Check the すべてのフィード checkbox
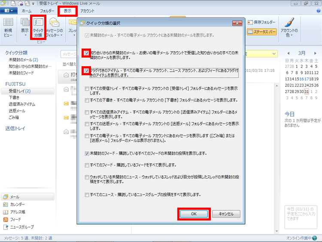322x242 pixels. (x=87, y=165)
